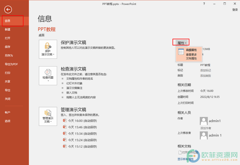Click the 桌面 file location text

pyautogui.click(x=42, y=35)
